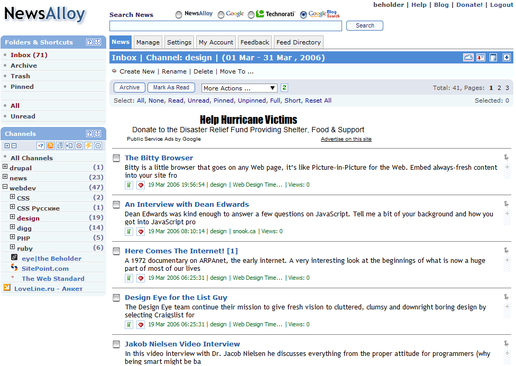Image resolution: width=516 pixels, height=366 pixels.
Task: Click the Archive button
Action: coord(130,88)
